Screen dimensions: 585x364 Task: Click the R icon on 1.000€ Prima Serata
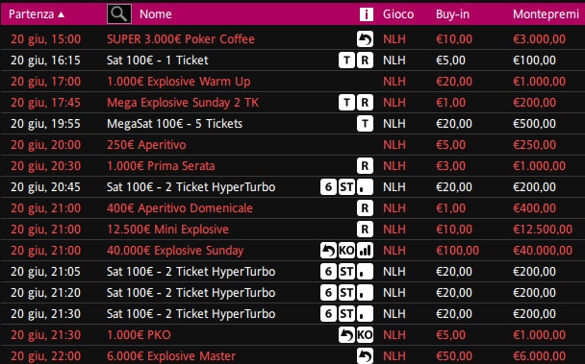click(x=365, y=166)
